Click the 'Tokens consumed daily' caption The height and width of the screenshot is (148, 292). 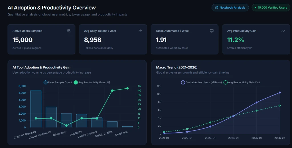[x=98, y=48]
